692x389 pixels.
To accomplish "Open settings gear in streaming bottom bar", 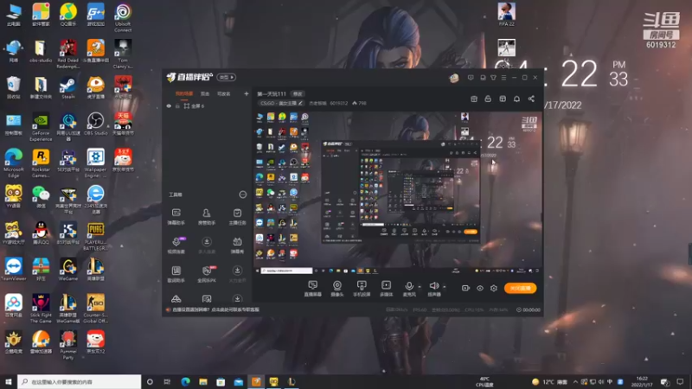I will coord(494,288).
